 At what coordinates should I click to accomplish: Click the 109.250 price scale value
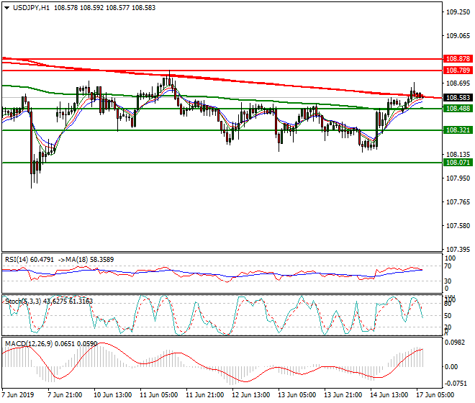tap(458, 12)
